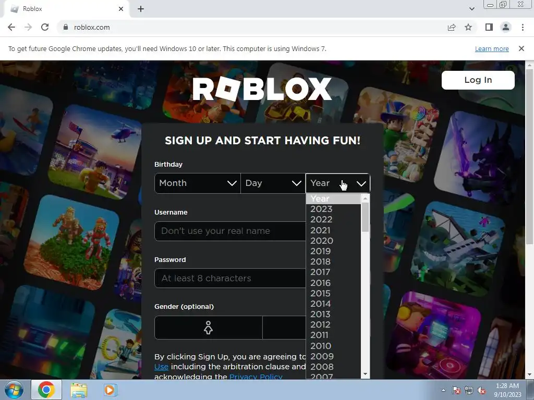Collapse the Year dropdown
This screenshot has height=400, width=534.
[337, 183]
